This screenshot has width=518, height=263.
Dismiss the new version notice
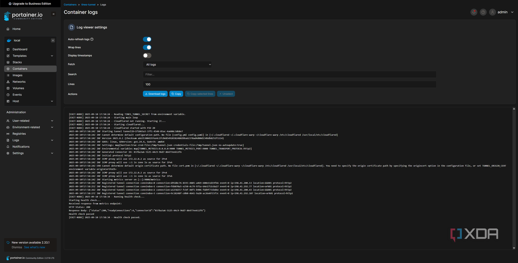coord(17,247)
